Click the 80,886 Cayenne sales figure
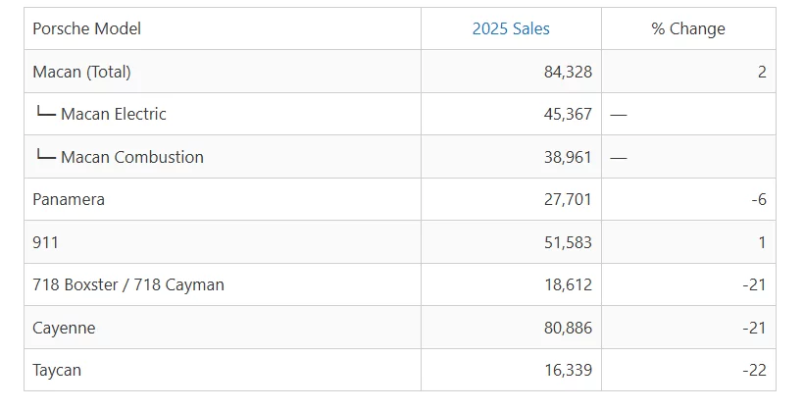The width and height of the screenshot is (804, 410). coord(568,328)
